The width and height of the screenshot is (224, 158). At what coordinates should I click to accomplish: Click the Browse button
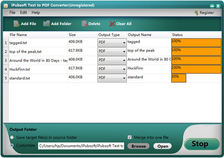point(139,146)
